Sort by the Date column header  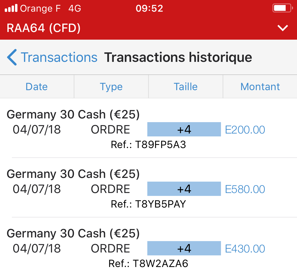click(x=37, y=87)
